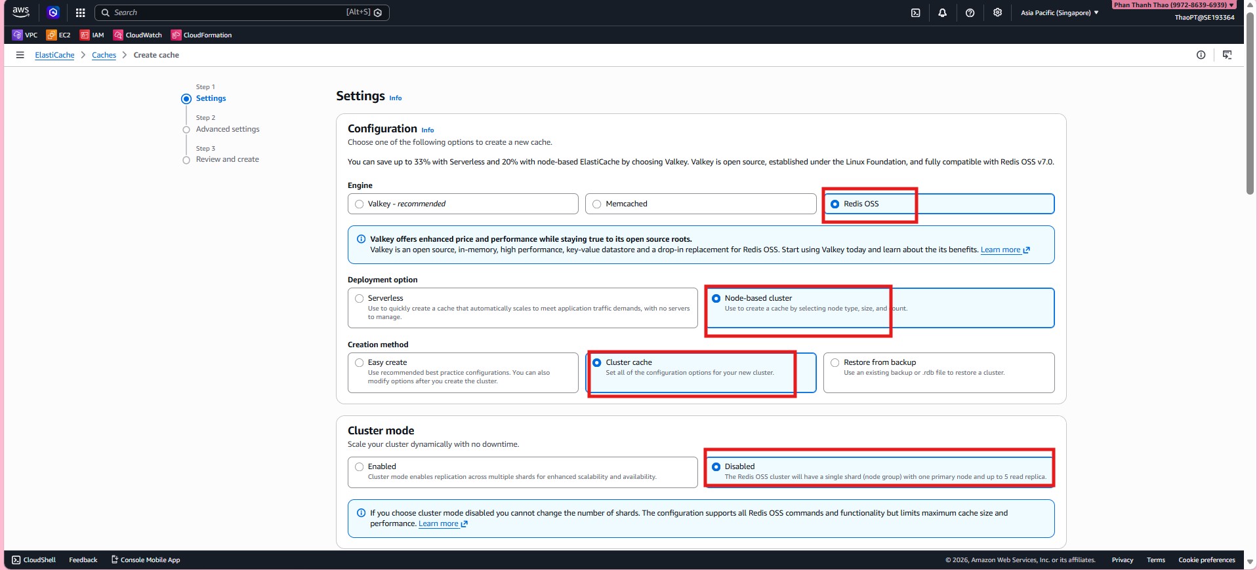Open CloudShell in footer
This screenshot has width=1259, height=570.
click(34, 560)
